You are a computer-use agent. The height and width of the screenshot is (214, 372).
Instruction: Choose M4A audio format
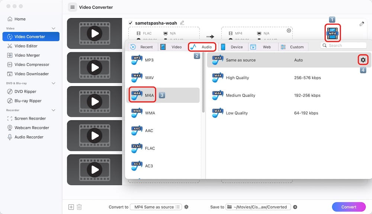coord(163,95)
